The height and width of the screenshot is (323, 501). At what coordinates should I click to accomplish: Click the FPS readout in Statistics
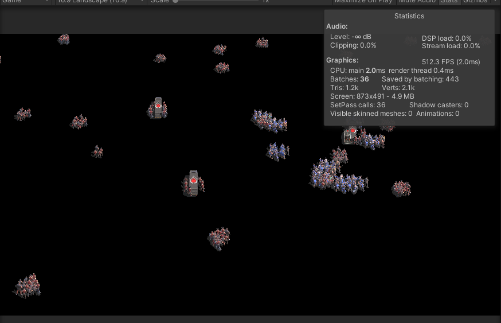coord(451,62)
